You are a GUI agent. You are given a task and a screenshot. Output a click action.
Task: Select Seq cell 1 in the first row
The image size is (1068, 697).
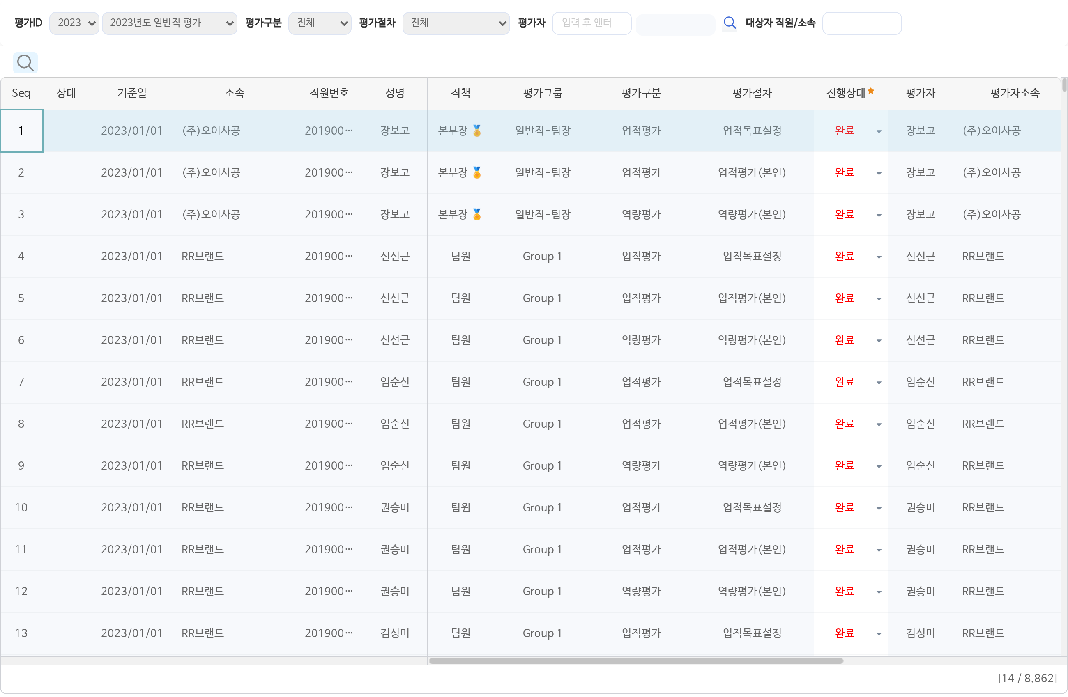pos(21,131)
